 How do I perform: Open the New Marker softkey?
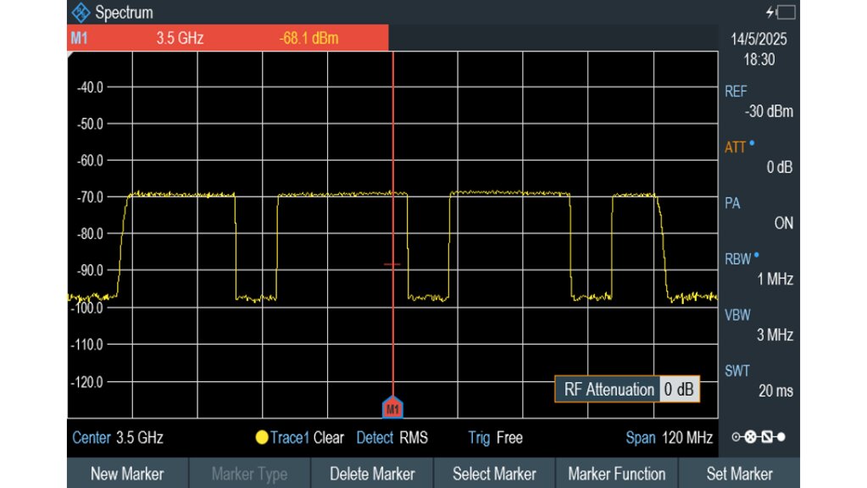127,474
